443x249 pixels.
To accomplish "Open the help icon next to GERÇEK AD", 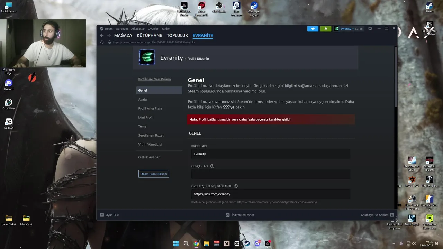I will 212,166.
